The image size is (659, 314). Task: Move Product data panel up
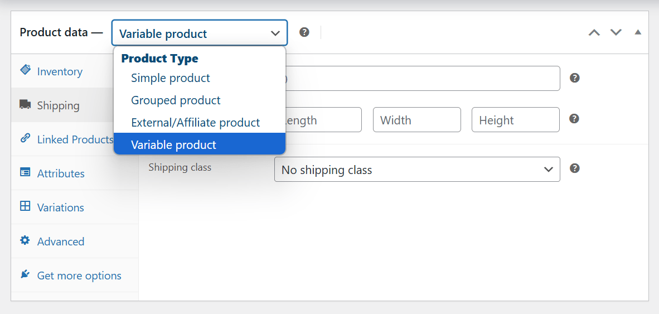point(594,32)
